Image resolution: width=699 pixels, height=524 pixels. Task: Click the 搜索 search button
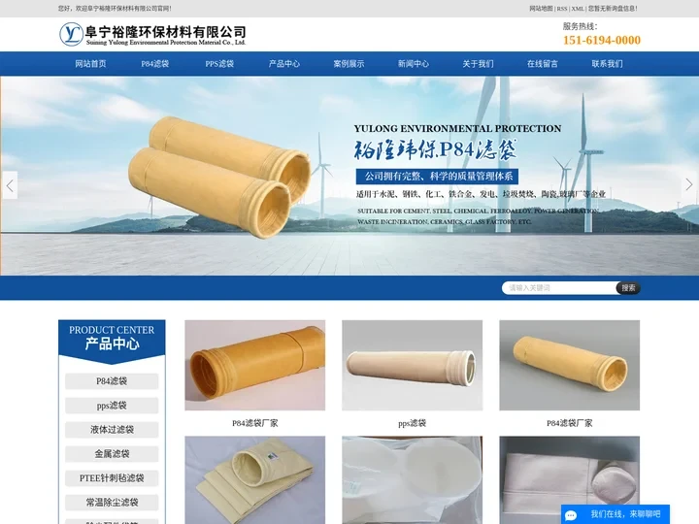628,288
